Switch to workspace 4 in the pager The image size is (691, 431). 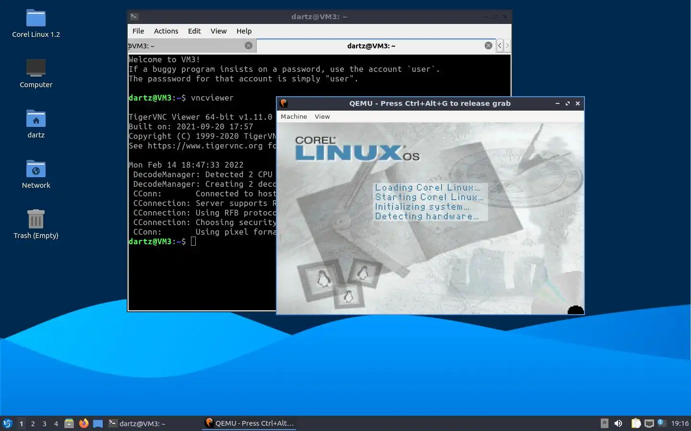pos(56,423)
